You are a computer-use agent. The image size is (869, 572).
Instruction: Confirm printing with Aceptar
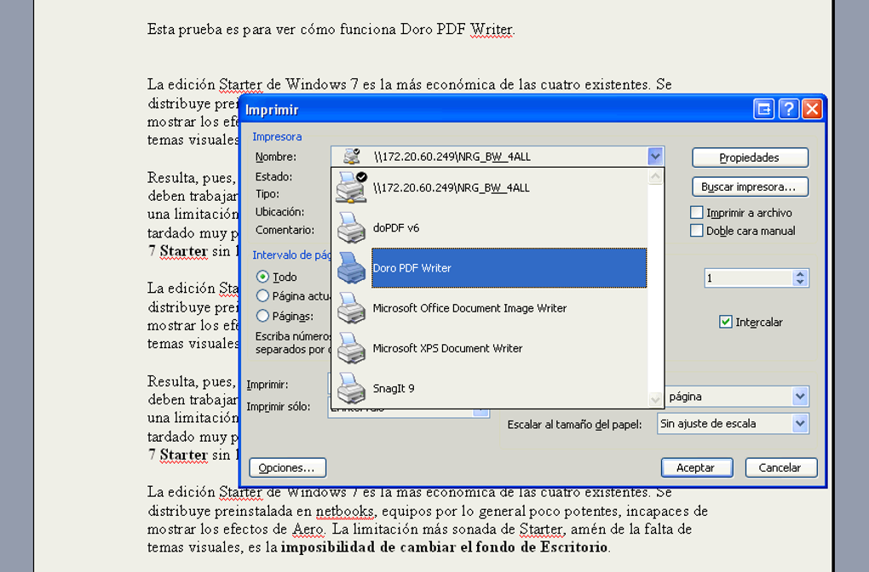(x=697, y=468)
